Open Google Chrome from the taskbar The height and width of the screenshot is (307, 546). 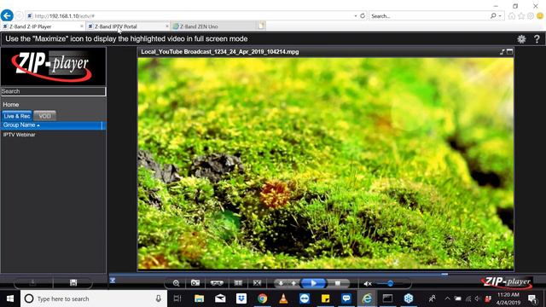pyautogui.click(x=262, y=298)
